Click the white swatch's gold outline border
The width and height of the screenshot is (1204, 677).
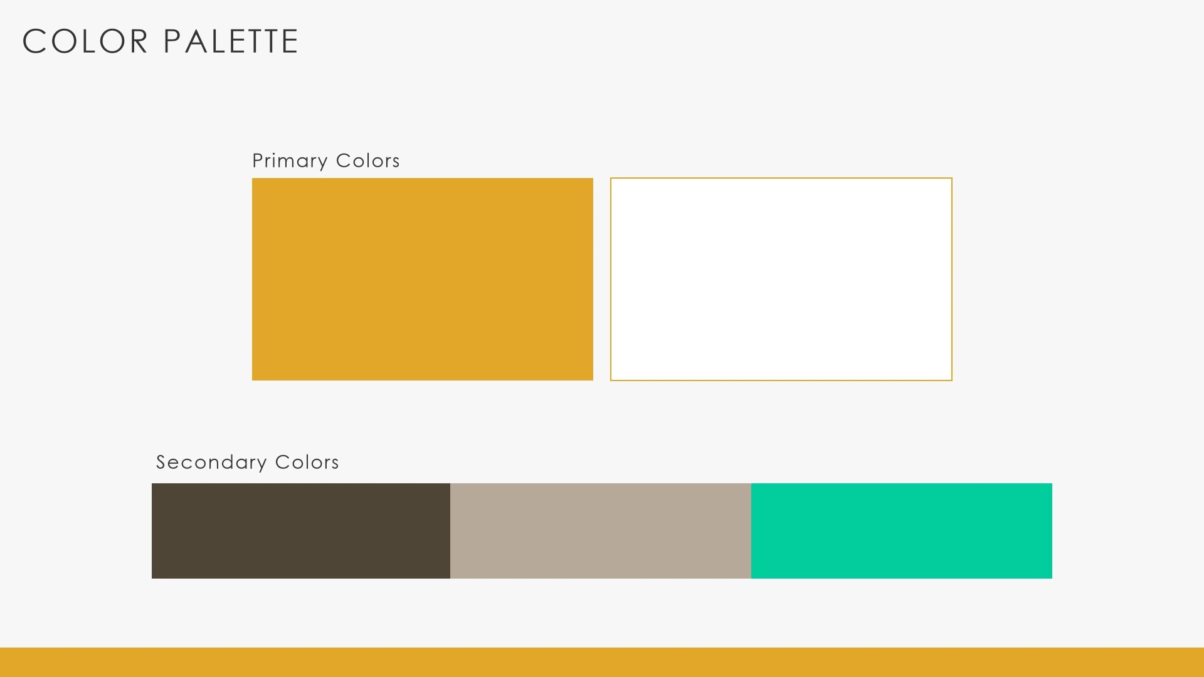(x=611, y=279)
